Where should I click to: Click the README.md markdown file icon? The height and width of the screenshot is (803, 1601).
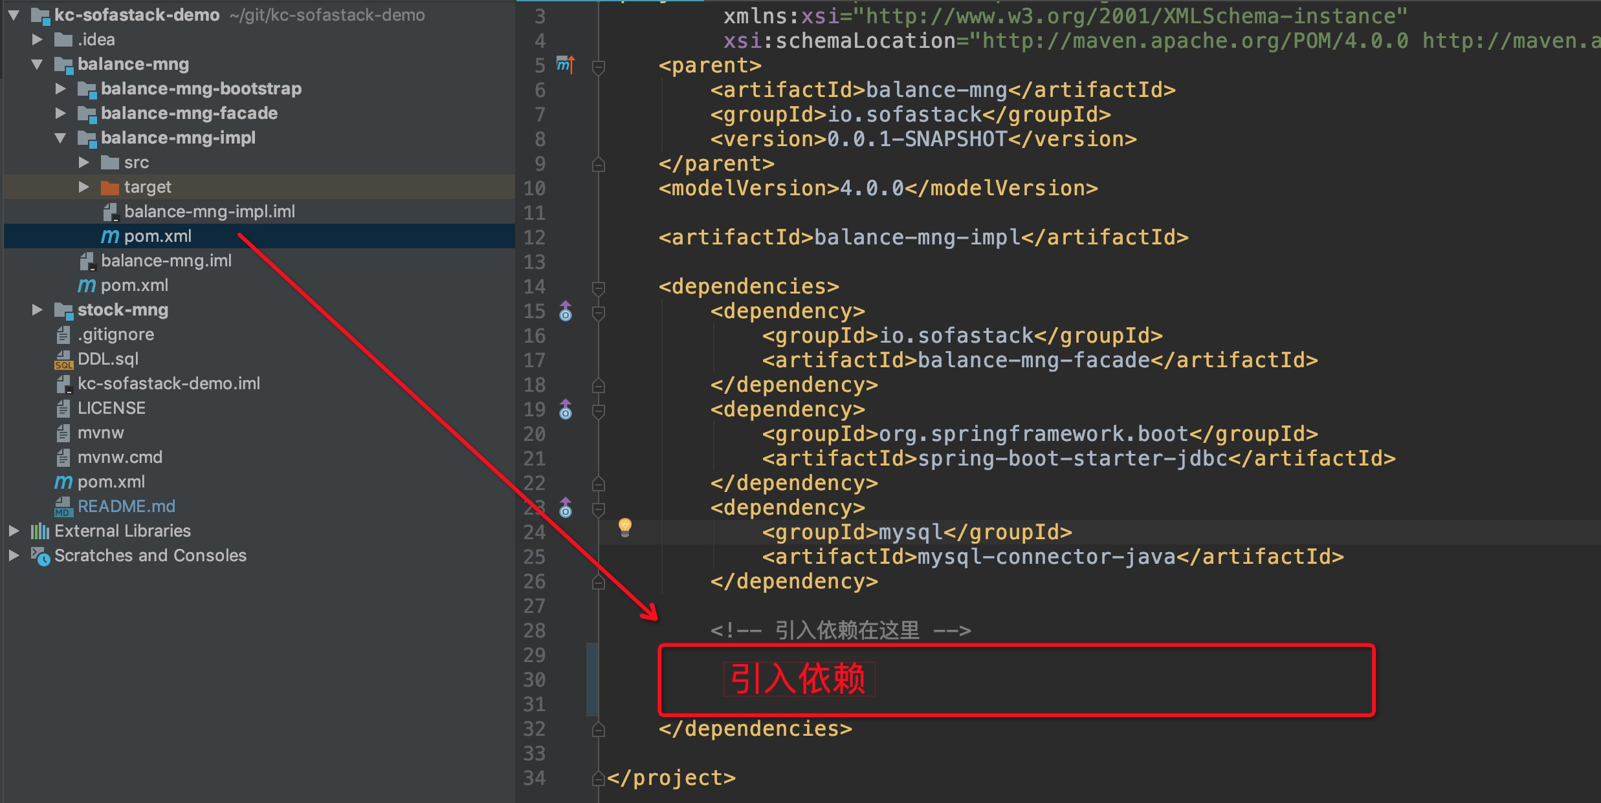point(63,507)
